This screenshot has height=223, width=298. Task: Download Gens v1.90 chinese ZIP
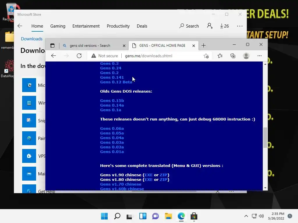164,175
